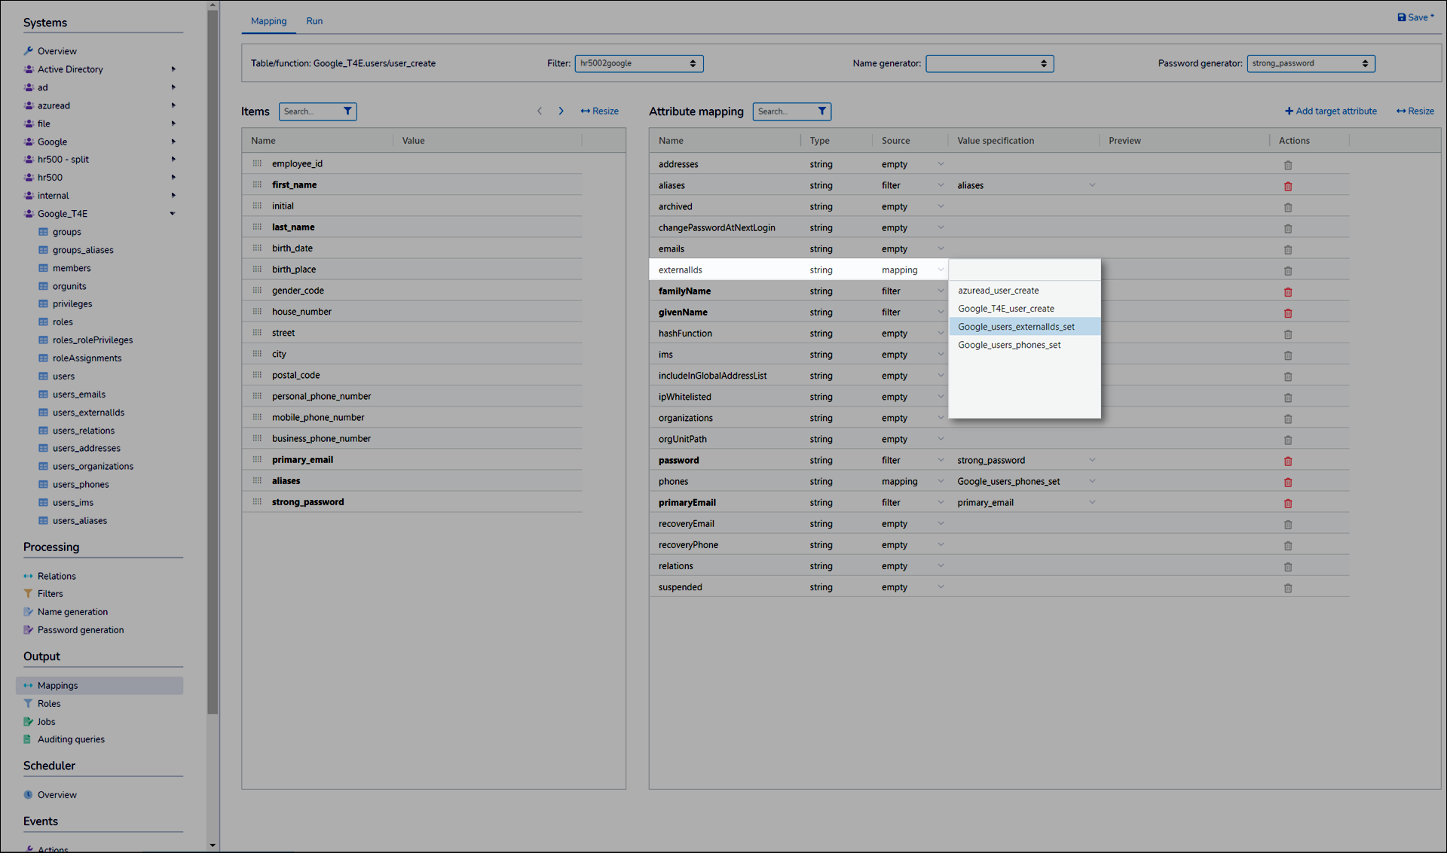Viewport: 1447px width, 853px height.
Task: Click drag handle of first_name item
Action: 257,184
